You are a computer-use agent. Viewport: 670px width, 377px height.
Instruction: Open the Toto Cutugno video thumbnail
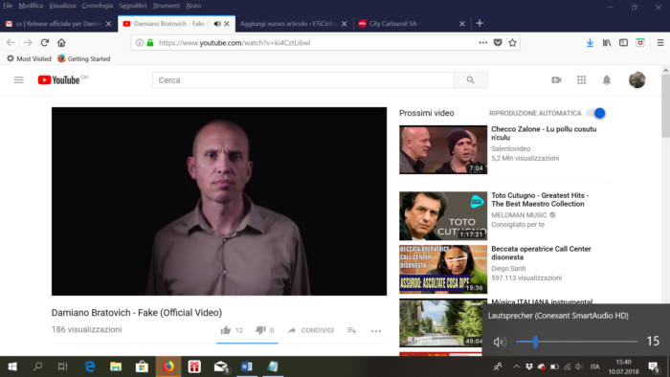point(443,215)
